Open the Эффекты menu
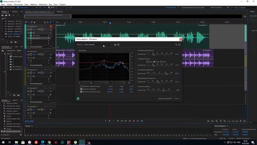This screenshot has height=145, width=257. click(34, 4)
